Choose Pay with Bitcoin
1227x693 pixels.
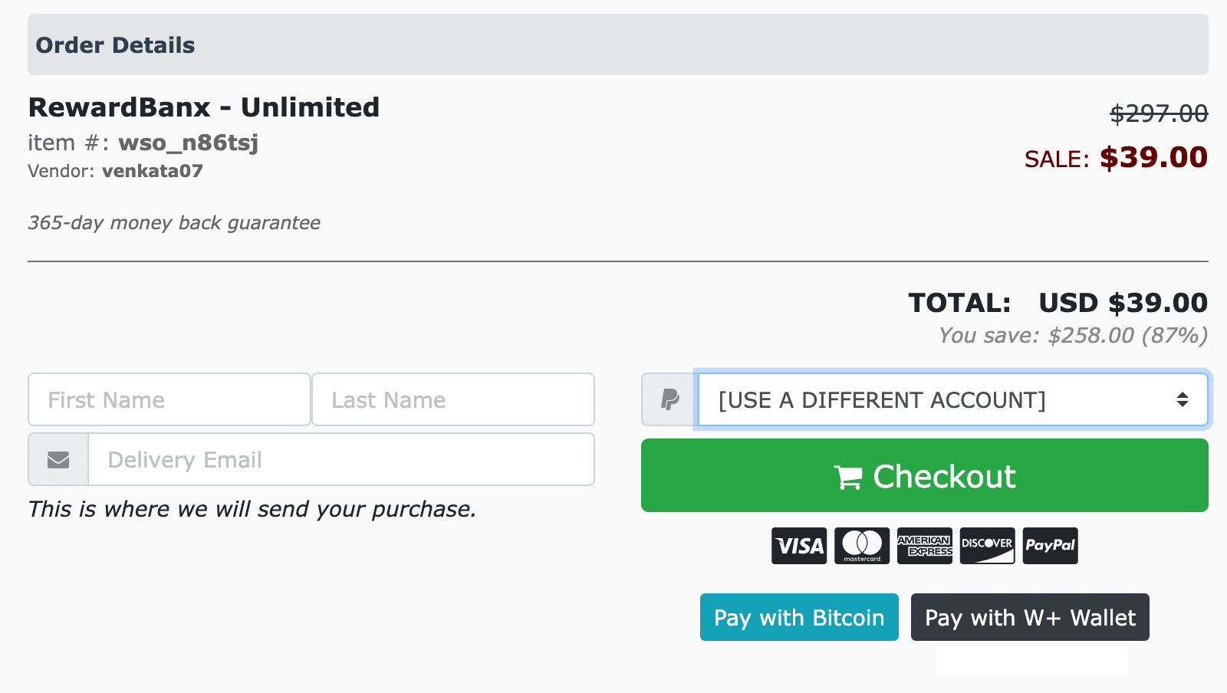799,617
